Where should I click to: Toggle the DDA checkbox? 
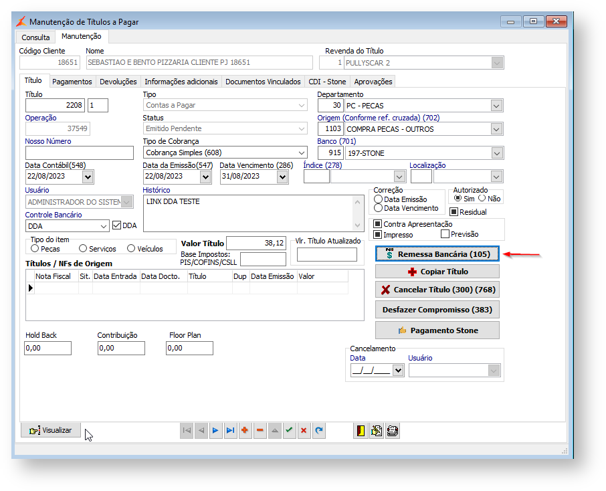(x=117, y=225)
